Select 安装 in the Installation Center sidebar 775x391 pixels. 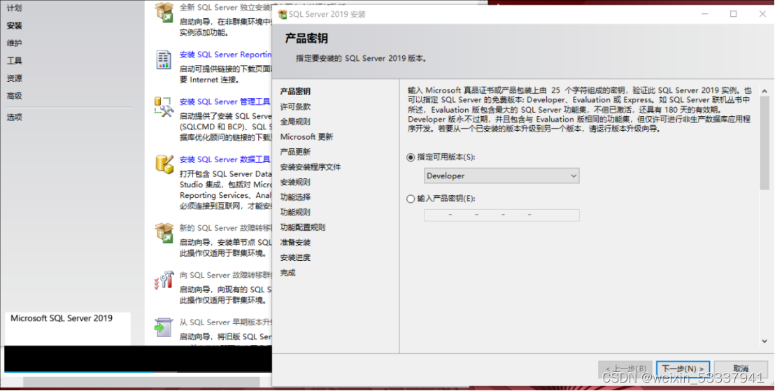click(x=14, y=26)
